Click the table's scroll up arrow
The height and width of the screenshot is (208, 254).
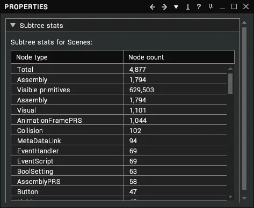230,69
